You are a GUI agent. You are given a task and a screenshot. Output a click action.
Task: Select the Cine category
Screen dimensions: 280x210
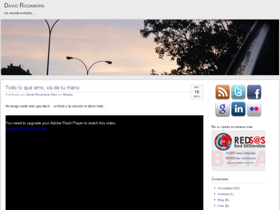(220, 206)
